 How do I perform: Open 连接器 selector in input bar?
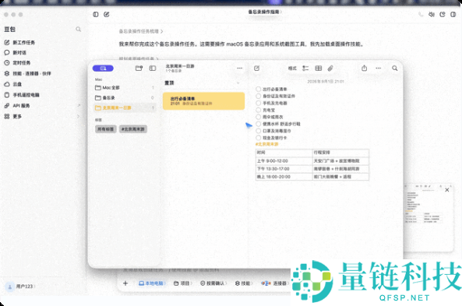coord(275,283)
